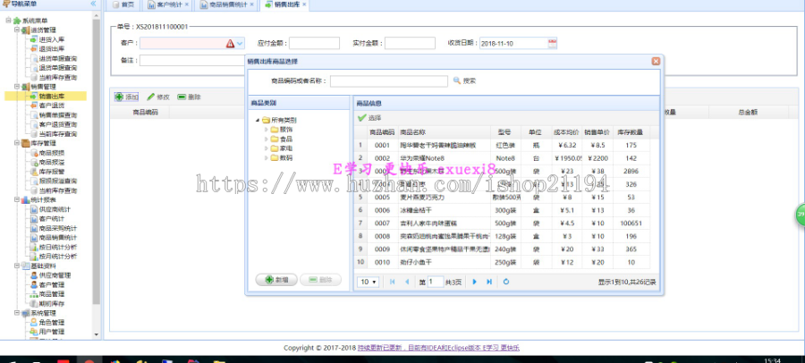Select the row with 冰糖金桔干
This screenshot has width=805, height=363.
(x=502, y=210)
